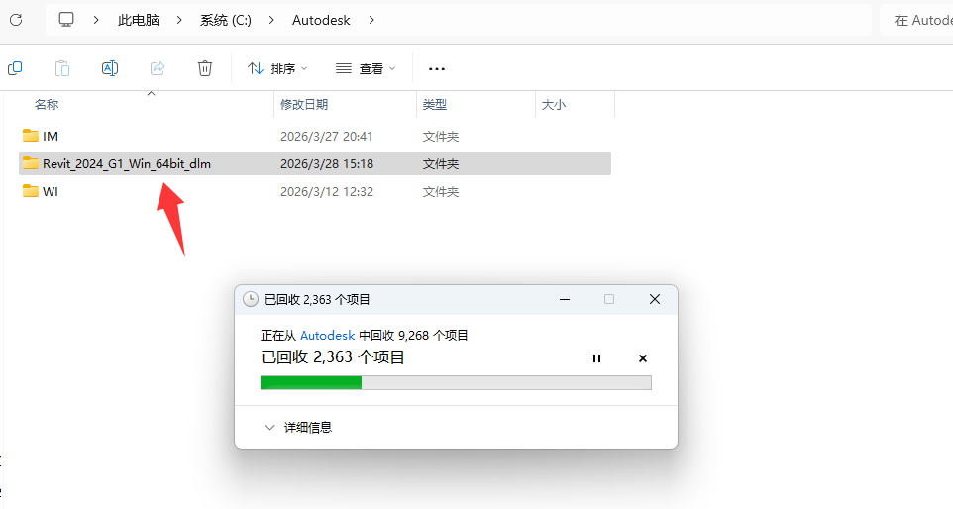The width and height of the screenshot is (953, 509).
Task: Expand chevron after monitor icon in breadcrumb
Action: tap(96, 20)
